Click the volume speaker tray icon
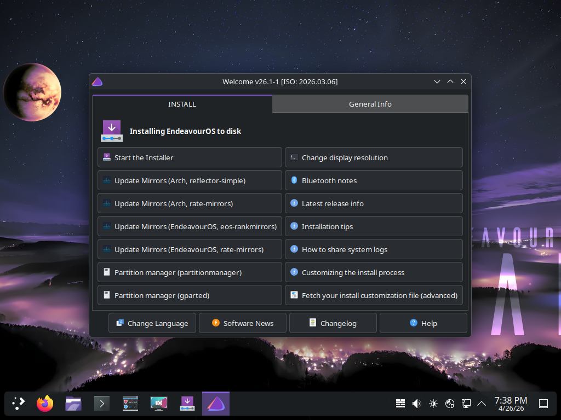 coord(416,404)
